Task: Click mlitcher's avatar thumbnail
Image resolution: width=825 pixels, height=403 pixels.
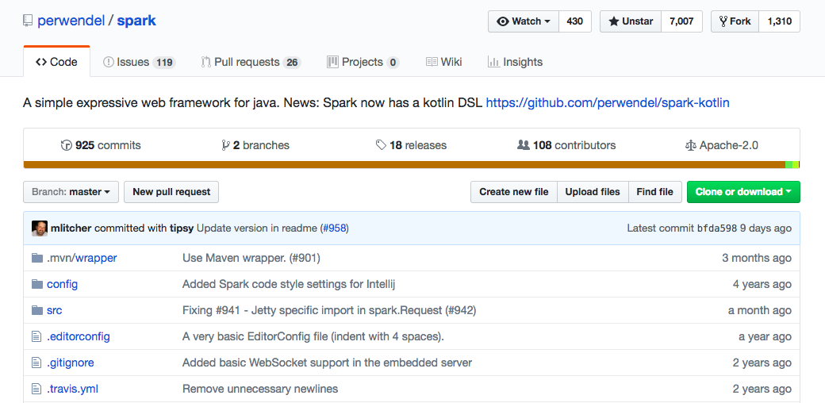Action: 40,228
